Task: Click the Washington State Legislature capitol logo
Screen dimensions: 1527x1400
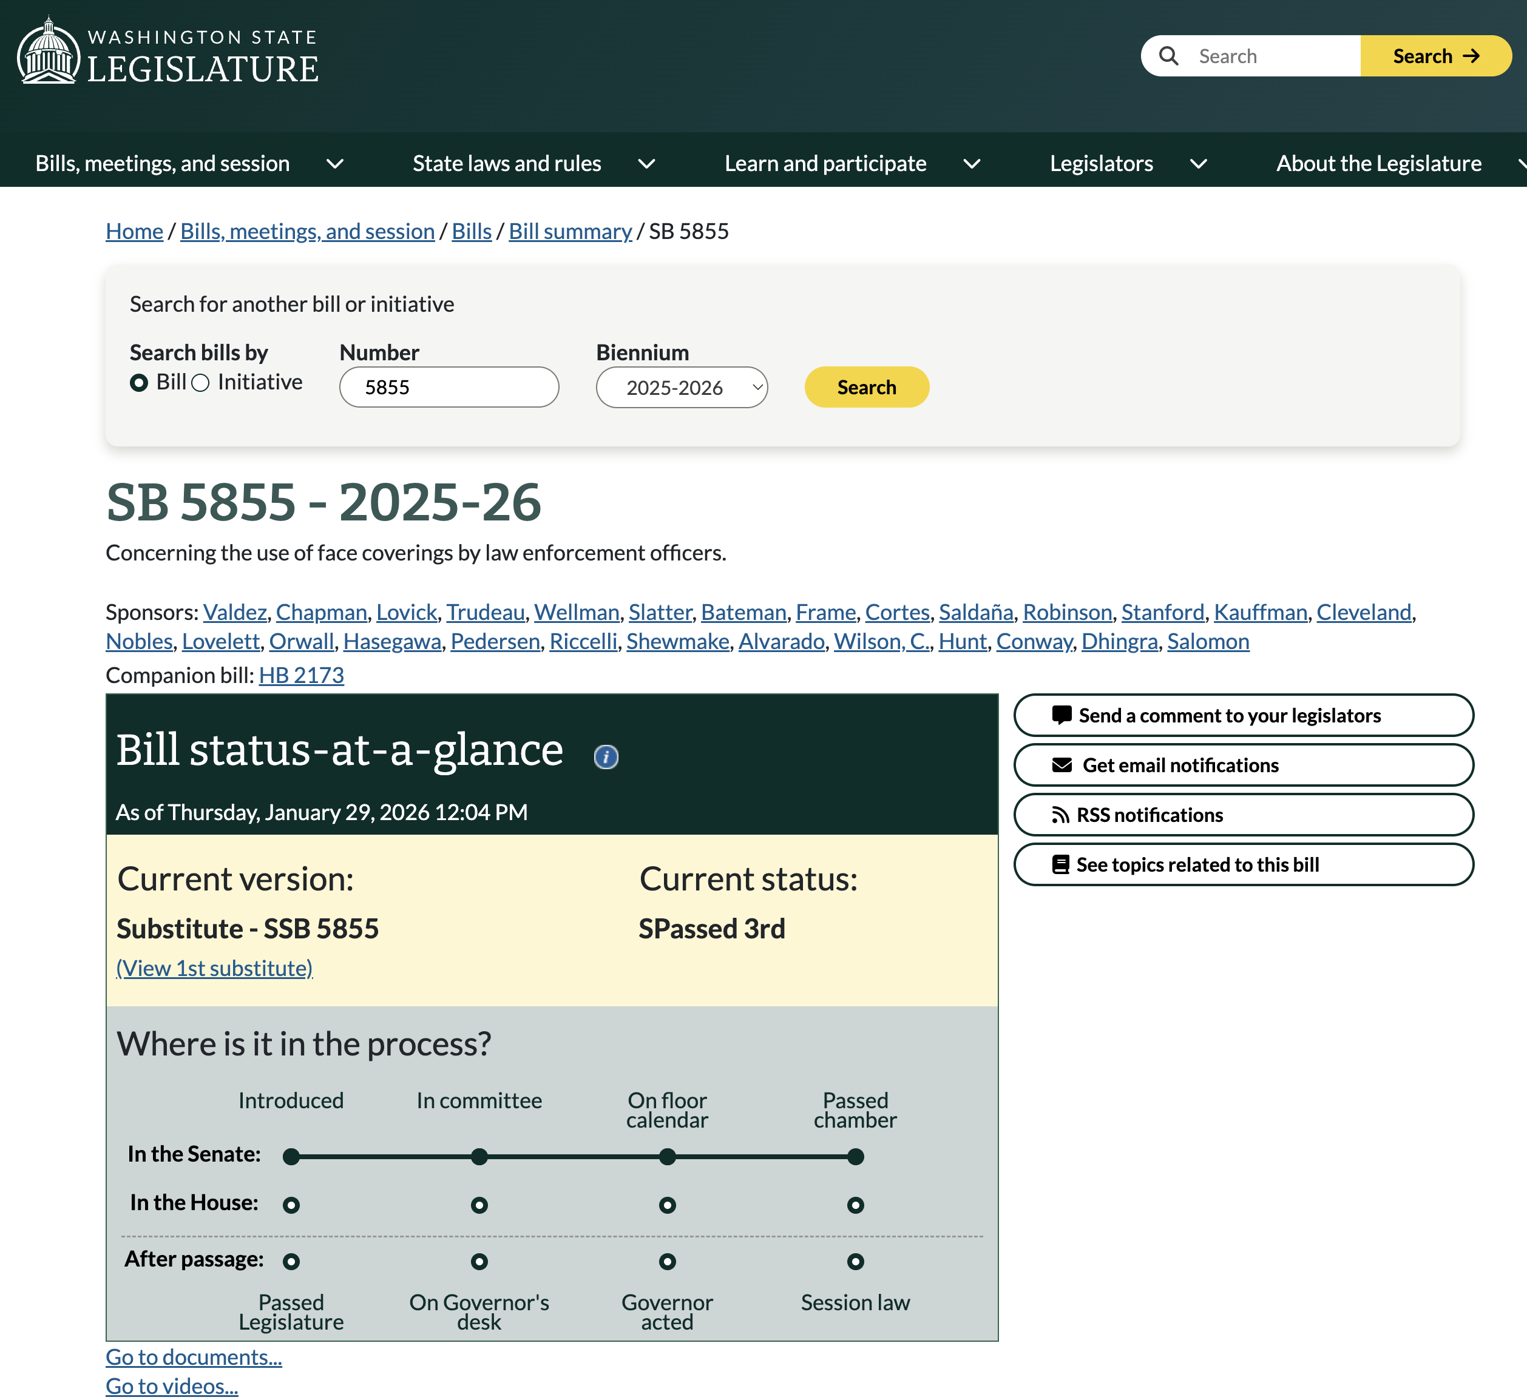Action: (x=49, y=52)
